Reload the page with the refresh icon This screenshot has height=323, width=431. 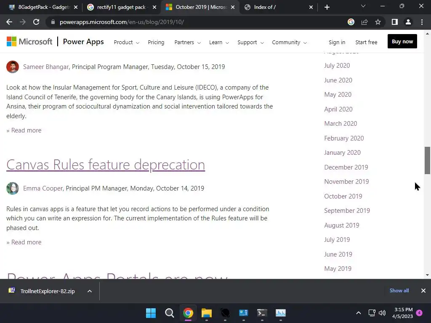point(36,22)
